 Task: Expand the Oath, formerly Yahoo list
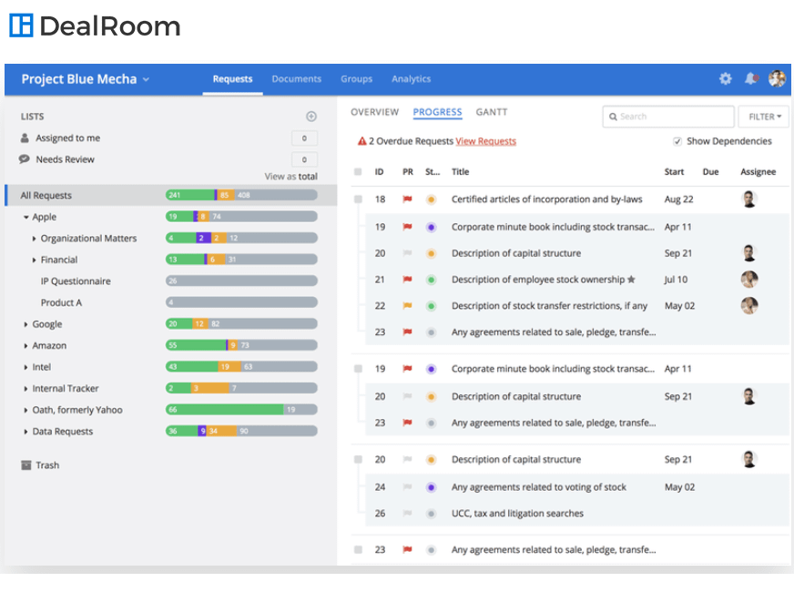pyautogui.click(x=25, y=410)
